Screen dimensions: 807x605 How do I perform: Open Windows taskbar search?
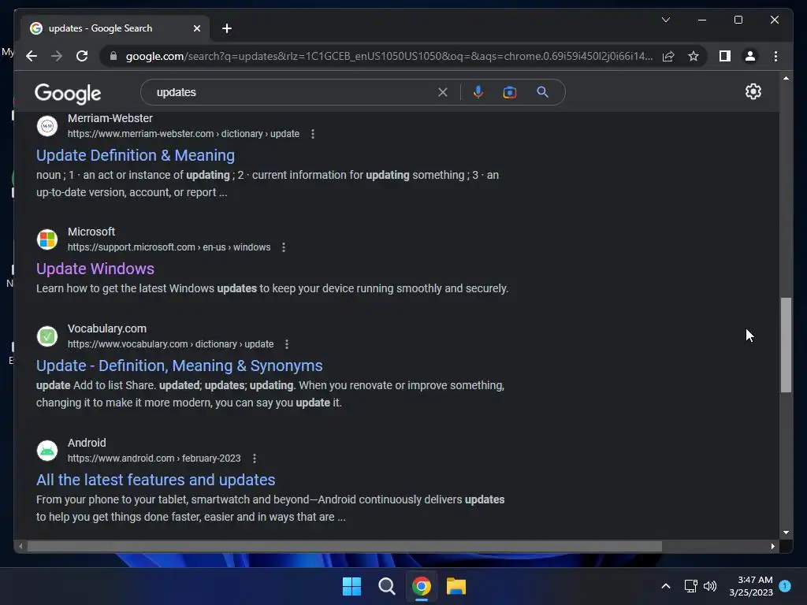(x=386, y=586)
